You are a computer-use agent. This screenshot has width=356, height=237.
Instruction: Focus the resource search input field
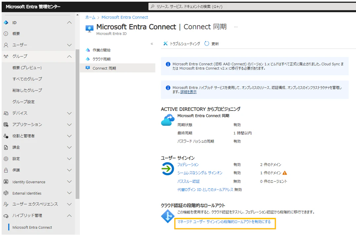[x=252, y=6]
